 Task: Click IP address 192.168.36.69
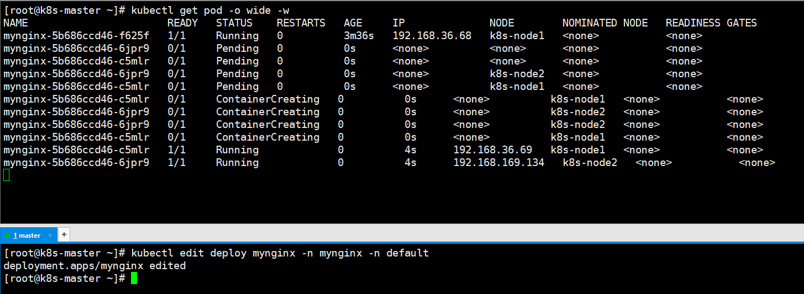tap(493, 149)
